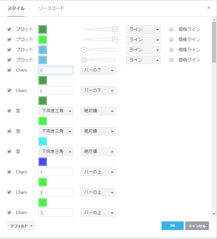217x239 pixels.
Task: Open the first 絶対値 location dropdown
Action: (x=98, y=111)
